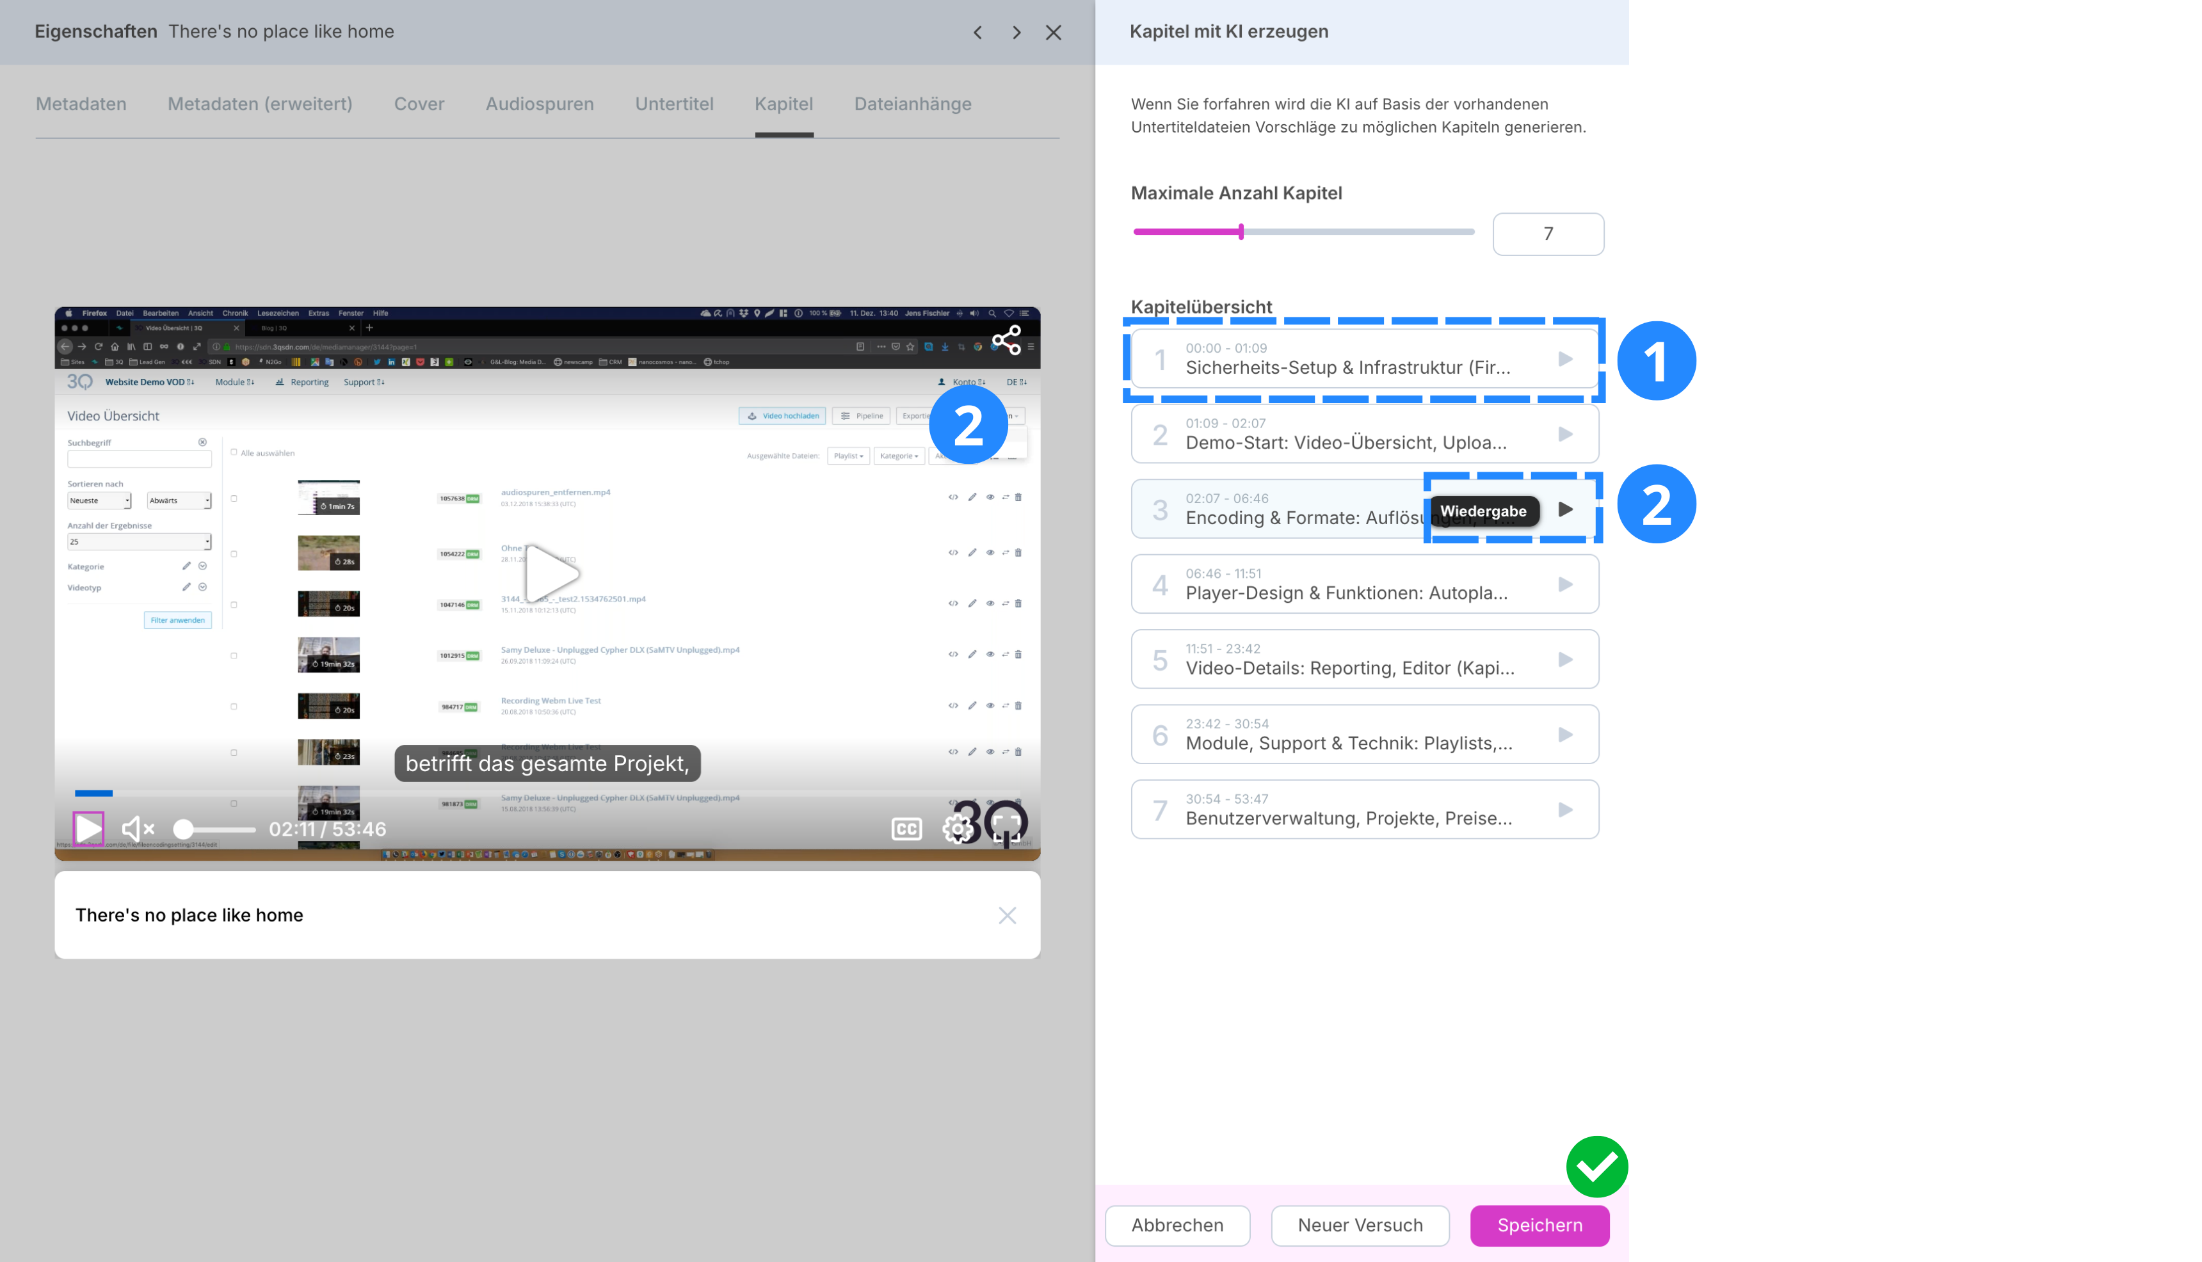2202x1262 pixels.
Task: Open the Audiospuren tab
Action: [x=539, y=104]
